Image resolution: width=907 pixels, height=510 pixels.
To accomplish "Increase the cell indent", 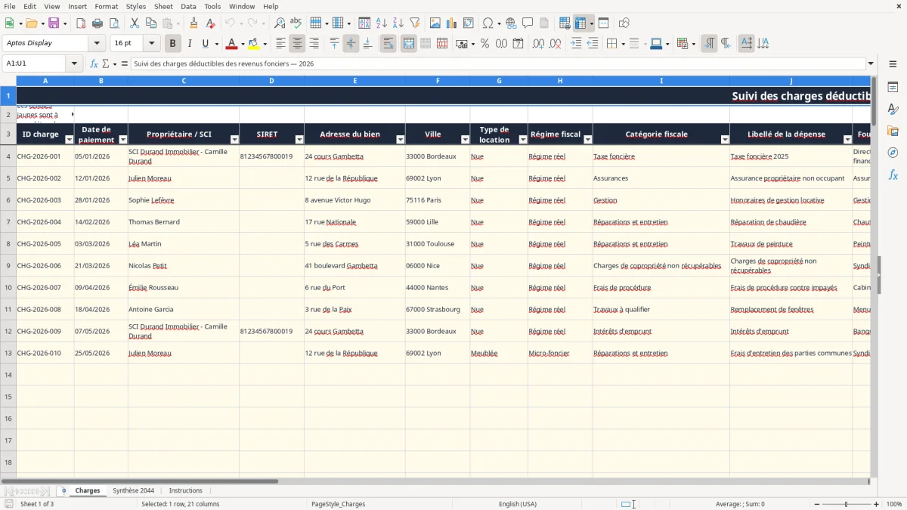I will tap(576, 44).
